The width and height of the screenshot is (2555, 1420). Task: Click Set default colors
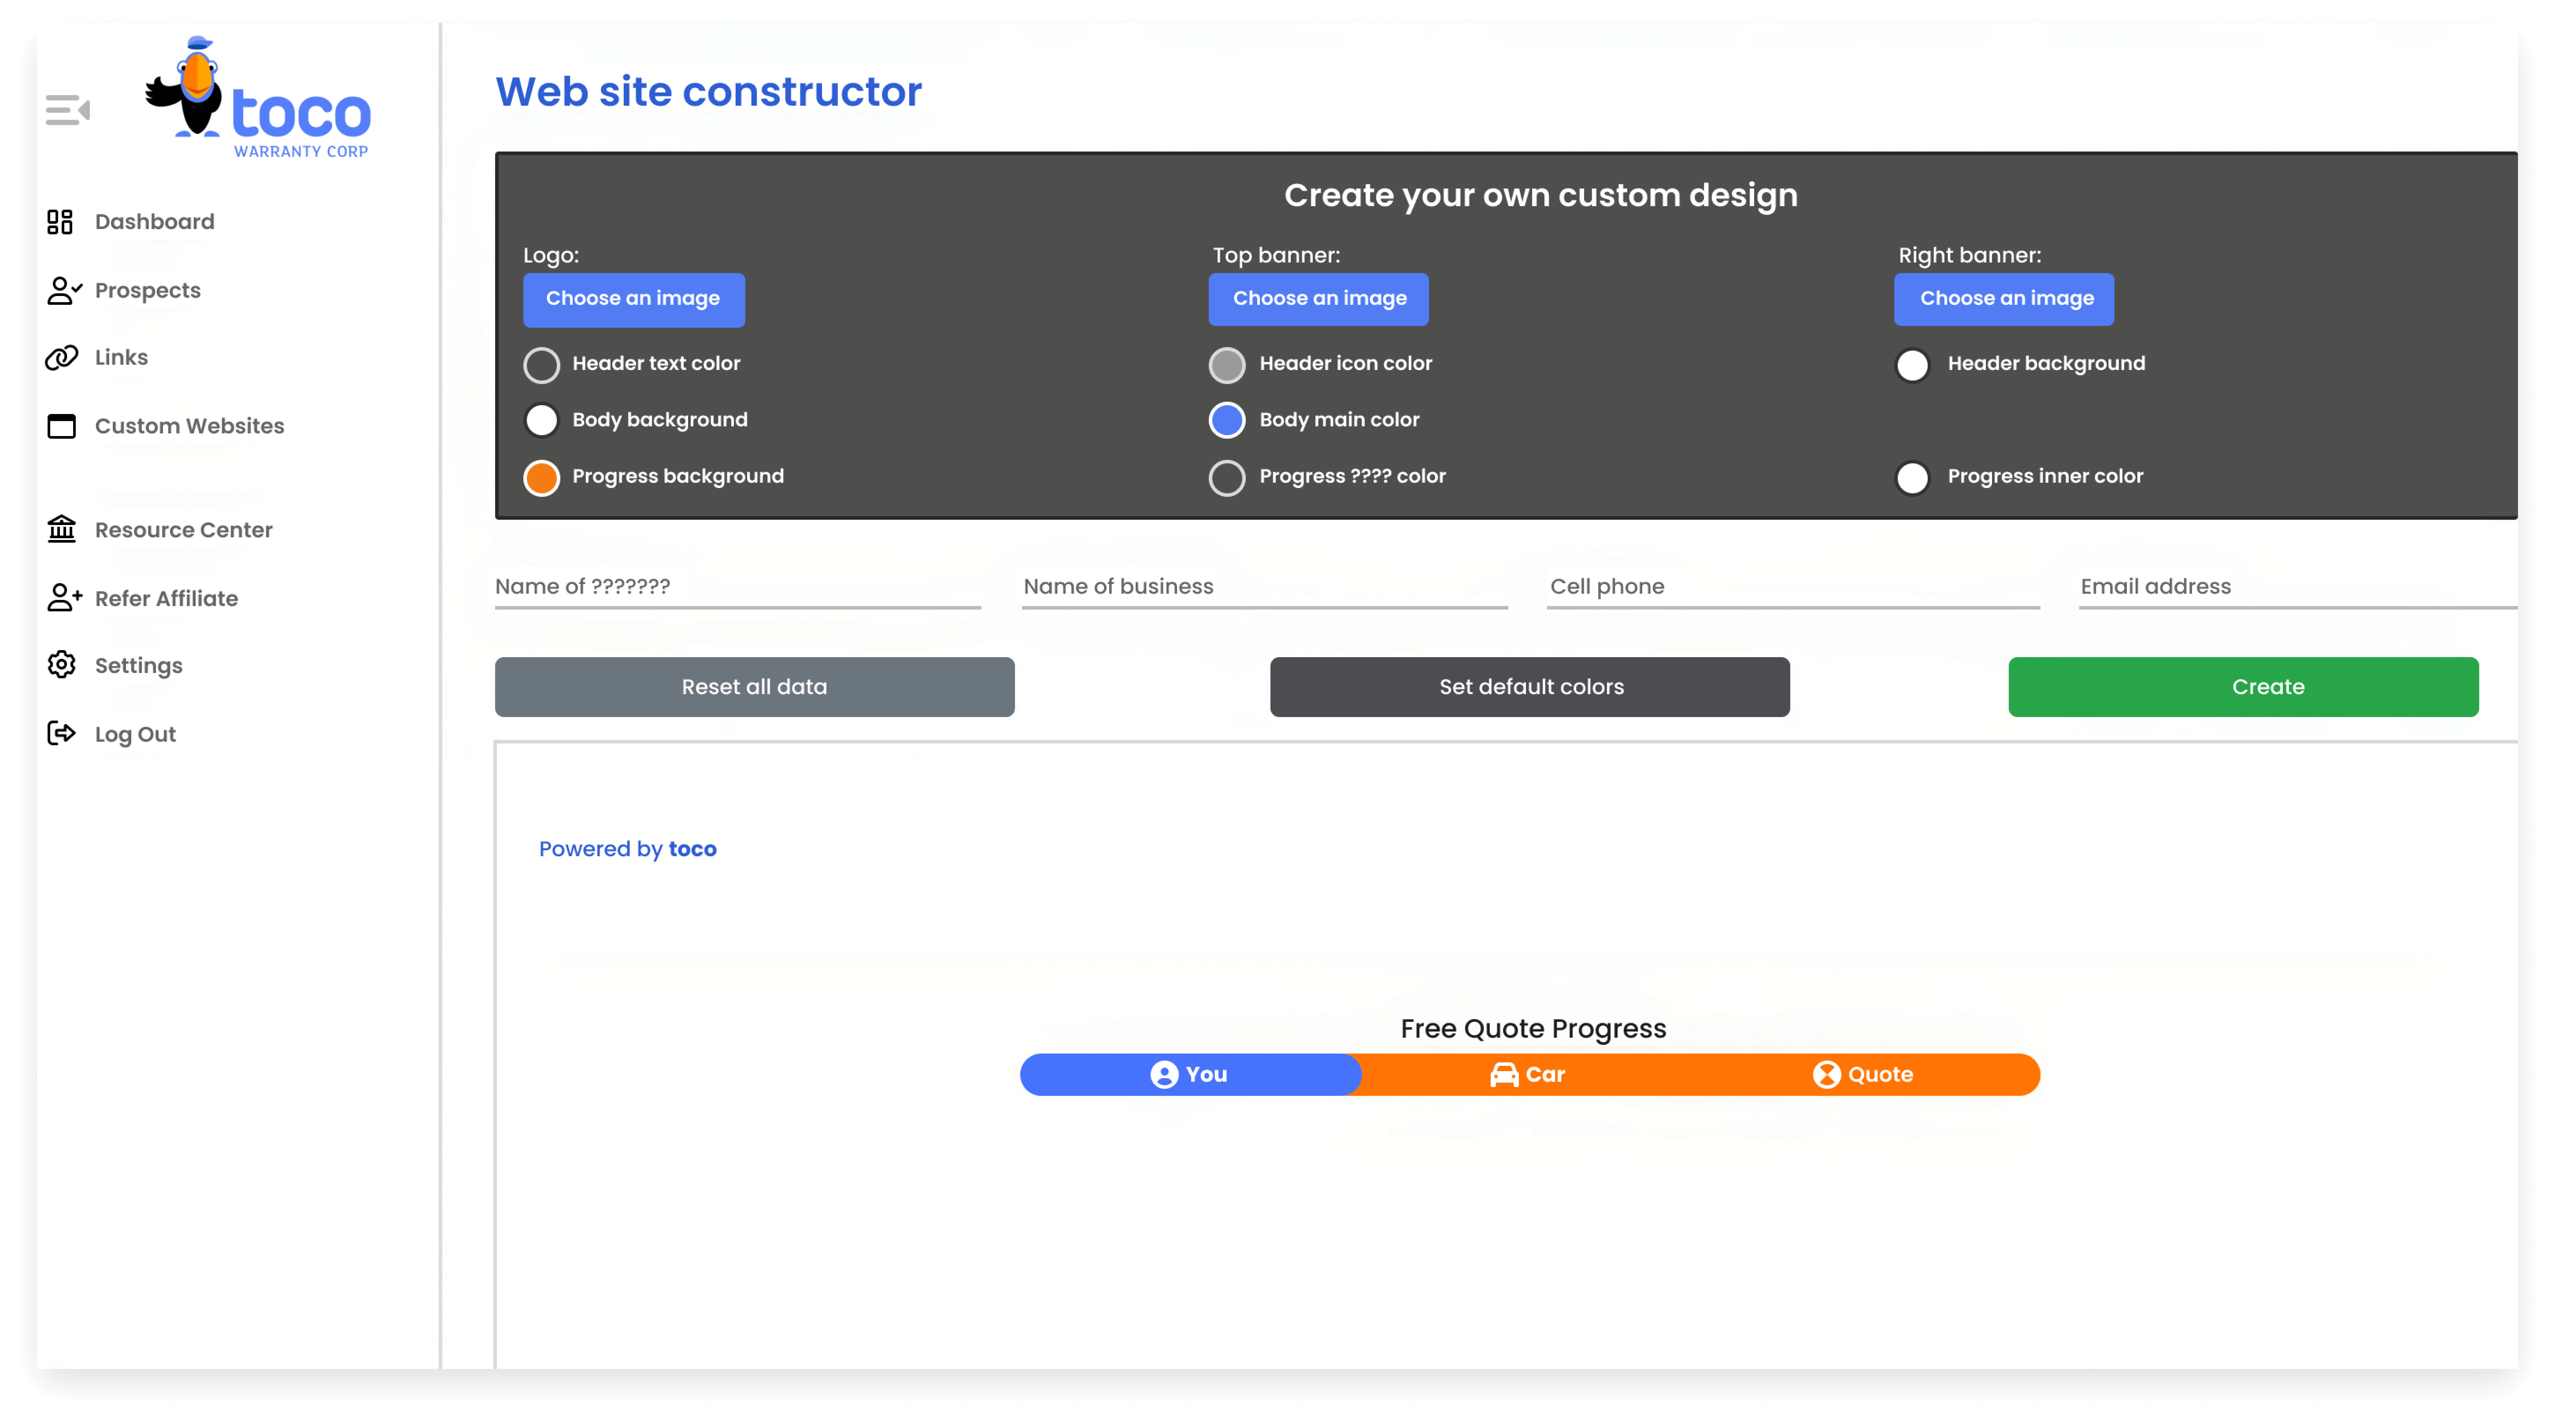(x=1530, y=686)
